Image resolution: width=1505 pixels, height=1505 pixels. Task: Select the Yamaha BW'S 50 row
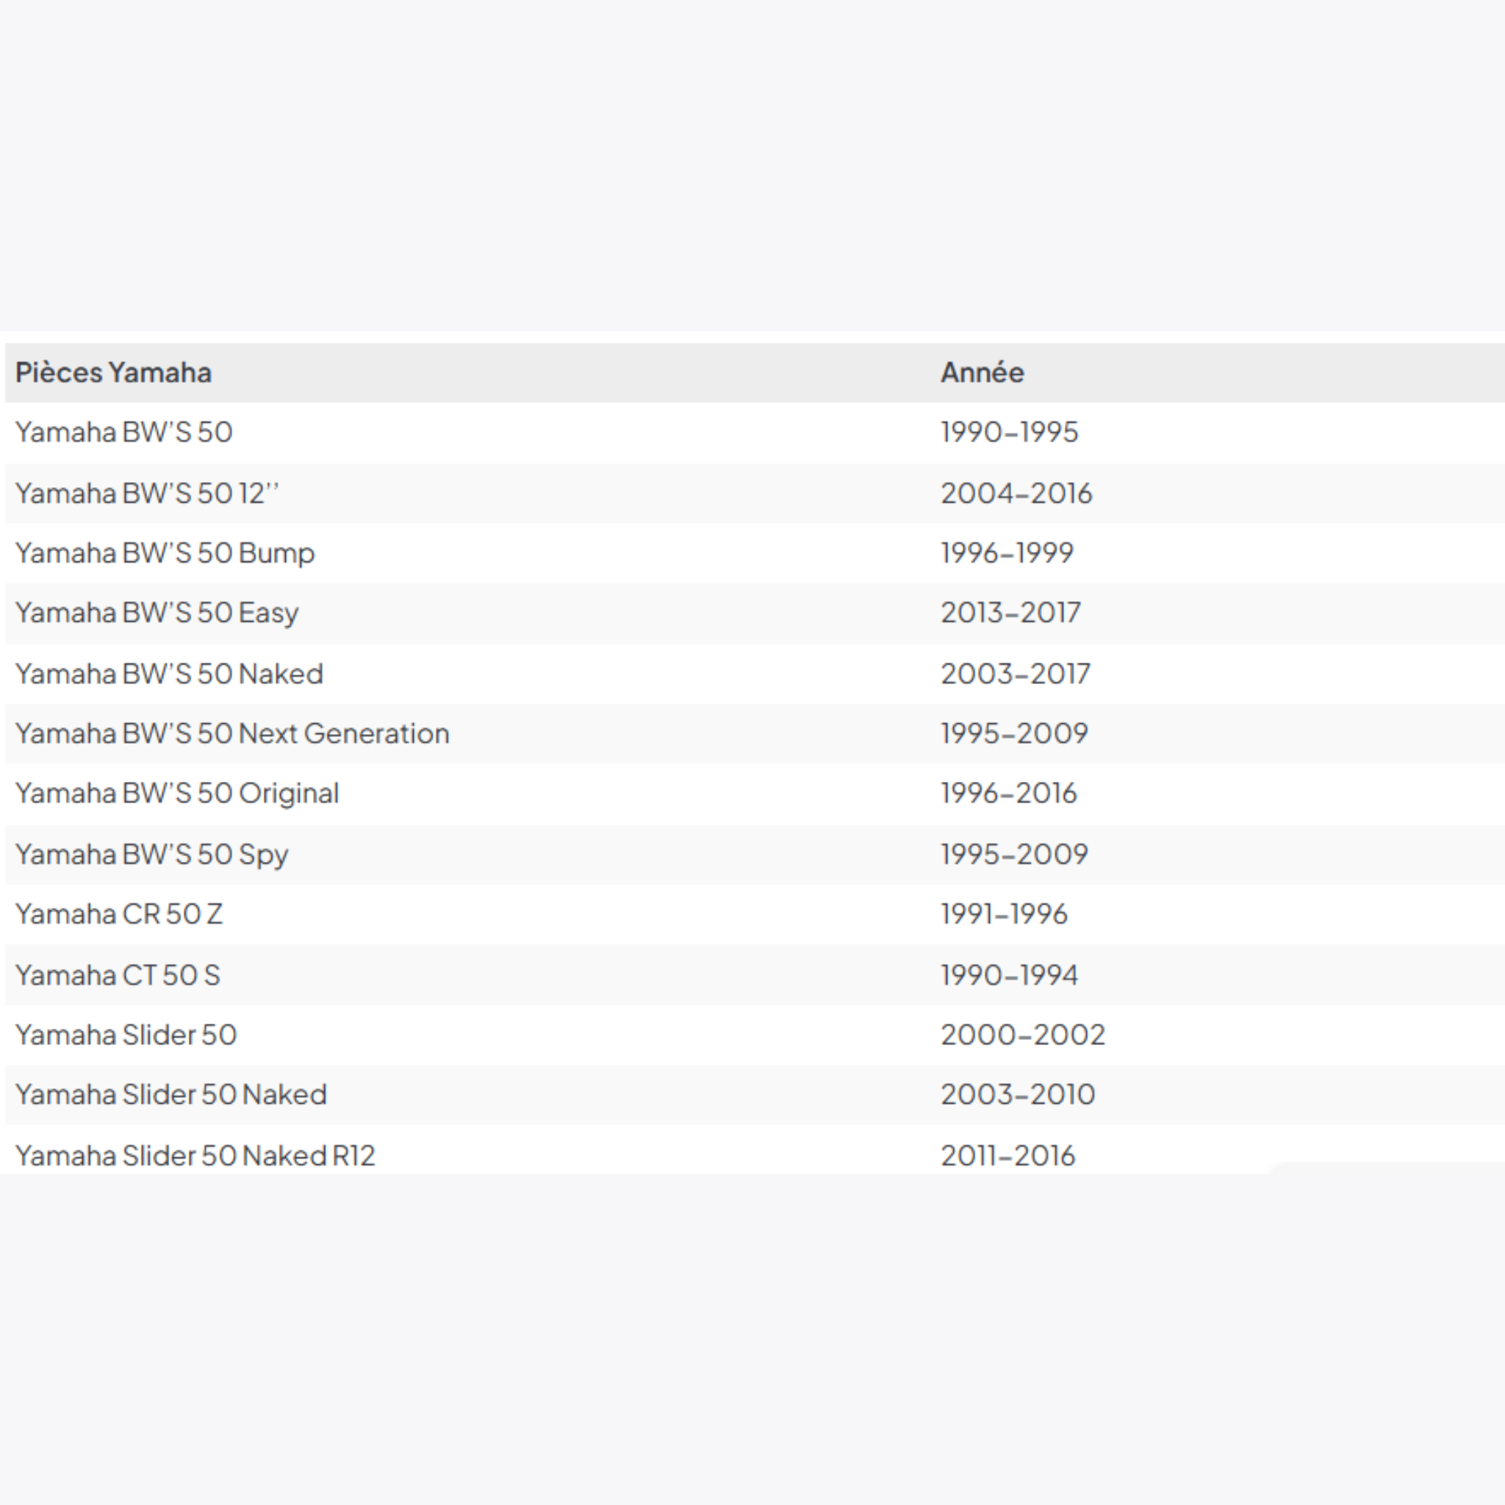pos(124,432)
